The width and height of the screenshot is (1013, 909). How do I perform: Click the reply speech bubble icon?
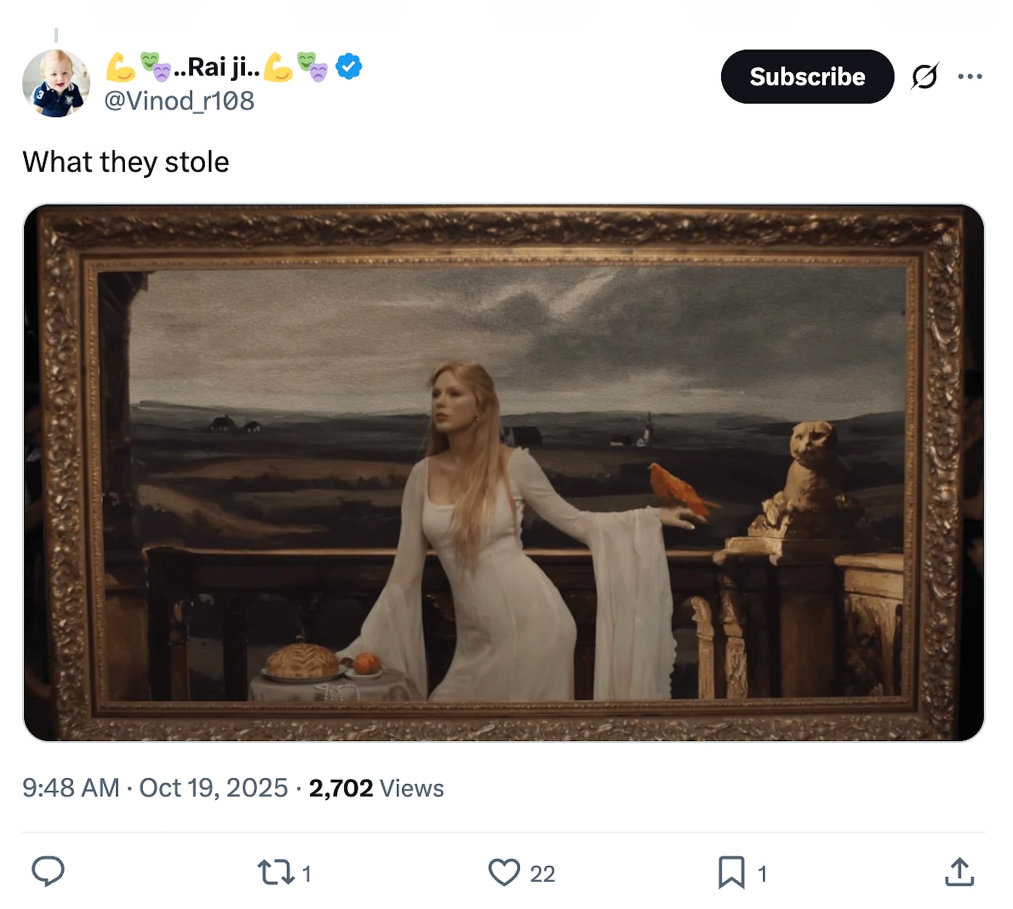(x=48, y=871)
